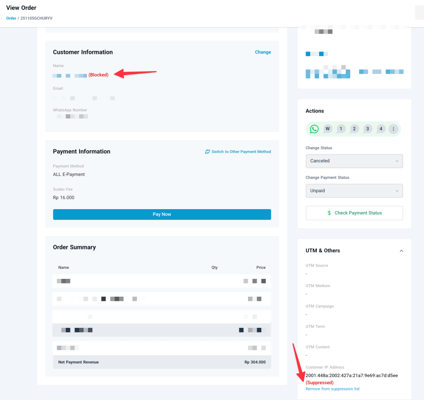Click the red (Suppressed) label
Viewport: 424px width, 400px height.
[320, 383]
